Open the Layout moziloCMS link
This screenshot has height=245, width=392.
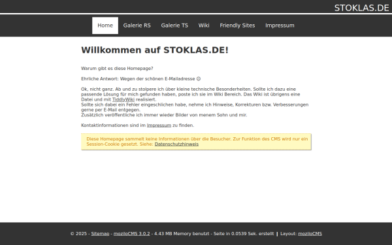coord(310,234)
